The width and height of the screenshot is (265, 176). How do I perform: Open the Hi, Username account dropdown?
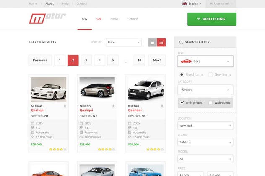pyautogui.click(x=221, y=3)
